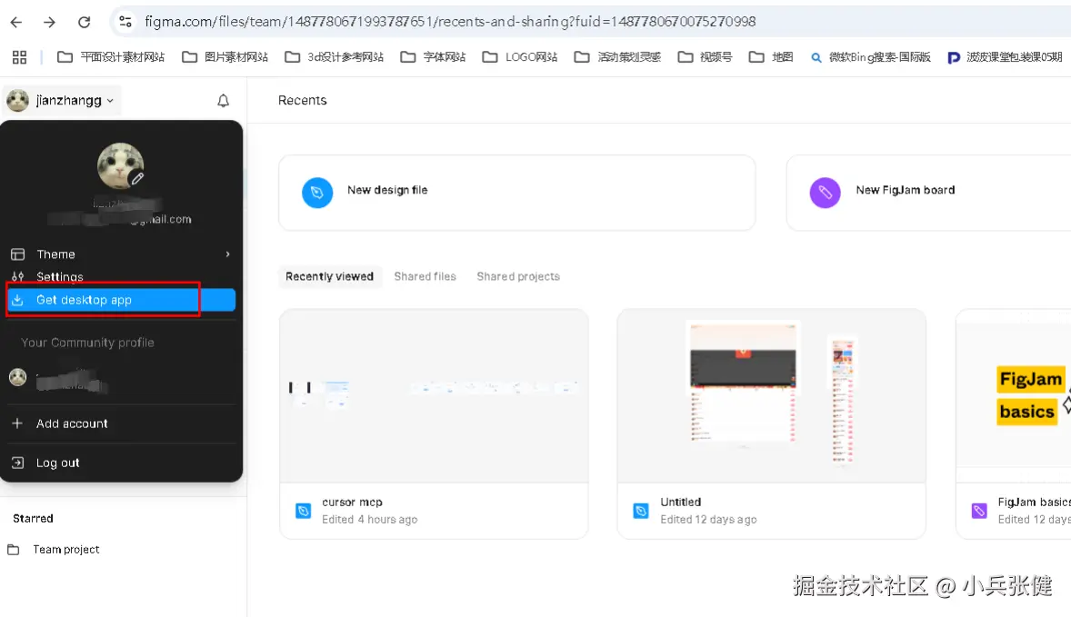Open the 图片素材网站 bookmark folder
1071x617 pixels.
coord(225,57)
